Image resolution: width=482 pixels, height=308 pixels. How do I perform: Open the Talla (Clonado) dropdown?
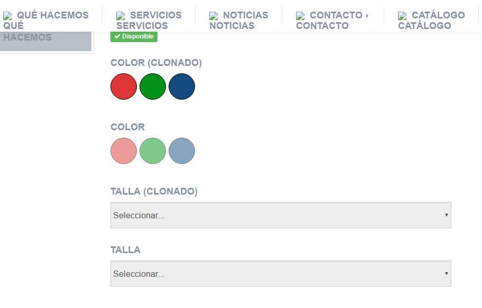(x=281, y=215)
